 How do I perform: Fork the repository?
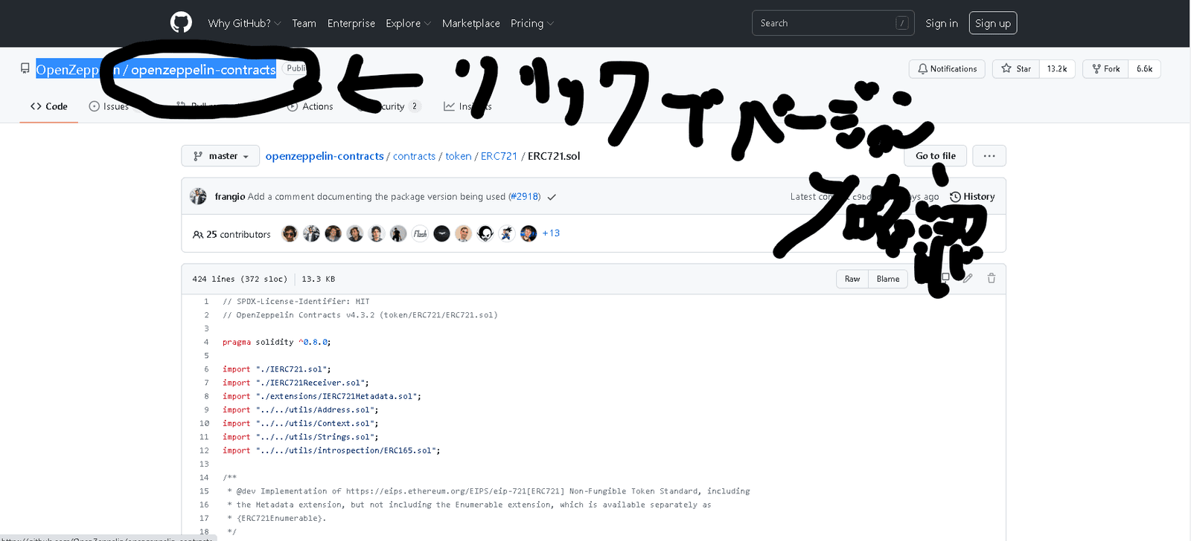tap(1105, 69)
